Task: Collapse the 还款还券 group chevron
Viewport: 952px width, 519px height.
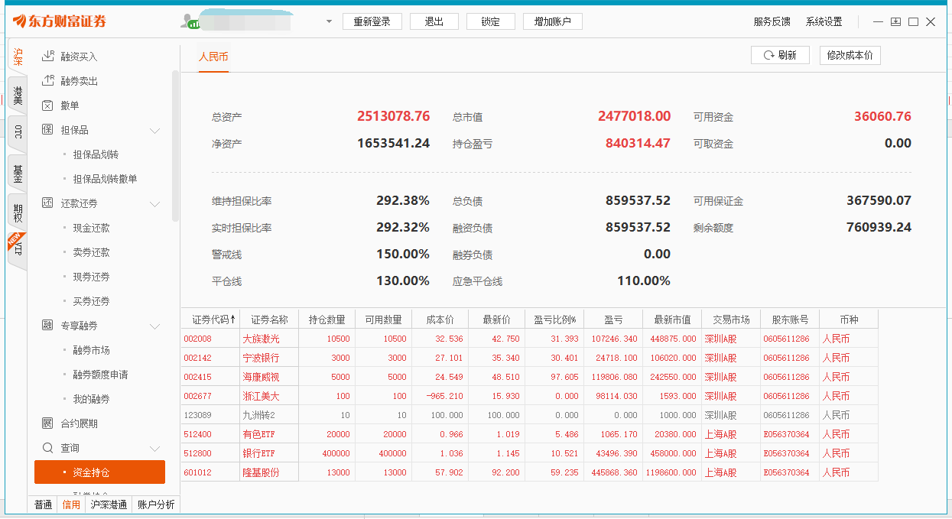Action: point(155,203)
